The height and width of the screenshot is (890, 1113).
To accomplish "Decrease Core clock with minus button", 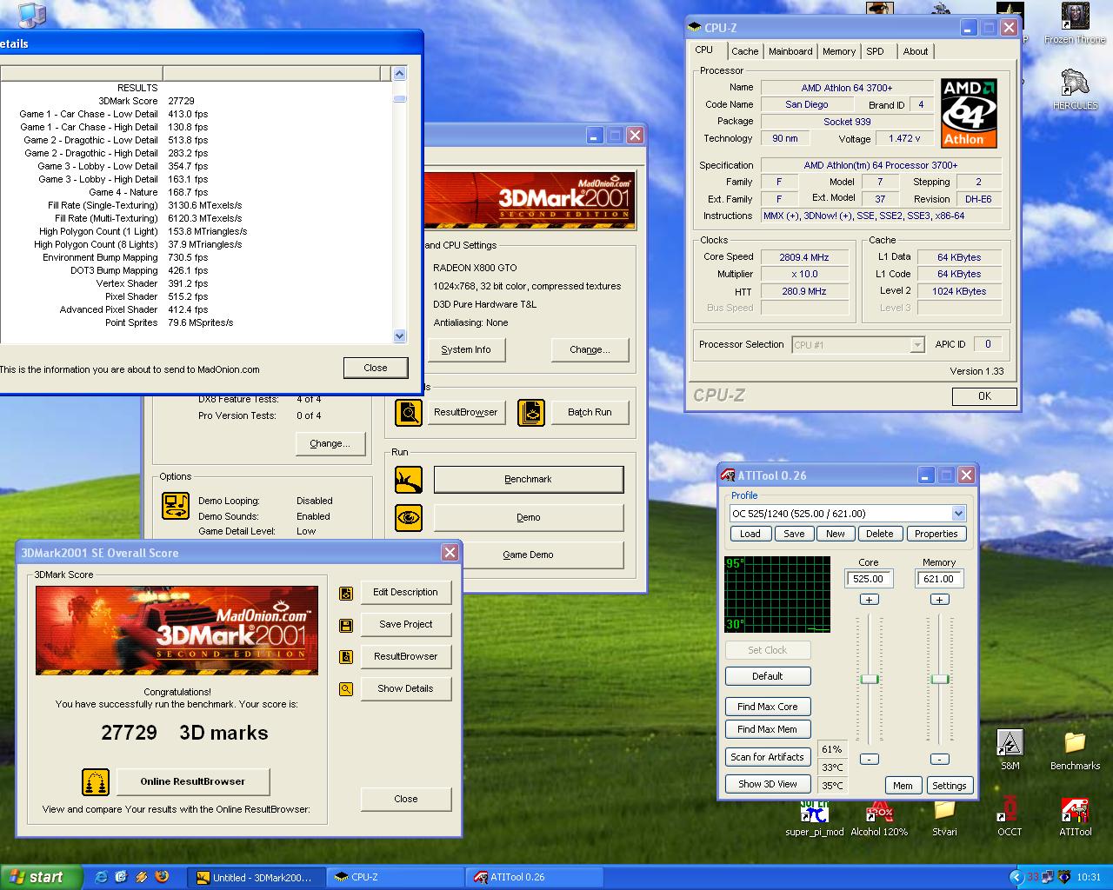I will (x=869, y=759).
